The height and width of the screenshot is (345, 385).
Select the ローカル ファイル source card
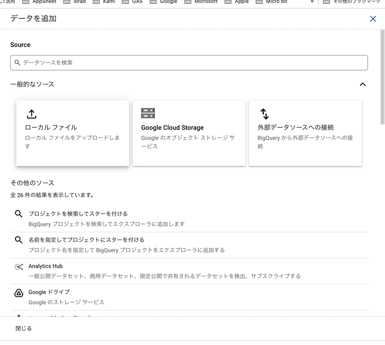[73, 133]
